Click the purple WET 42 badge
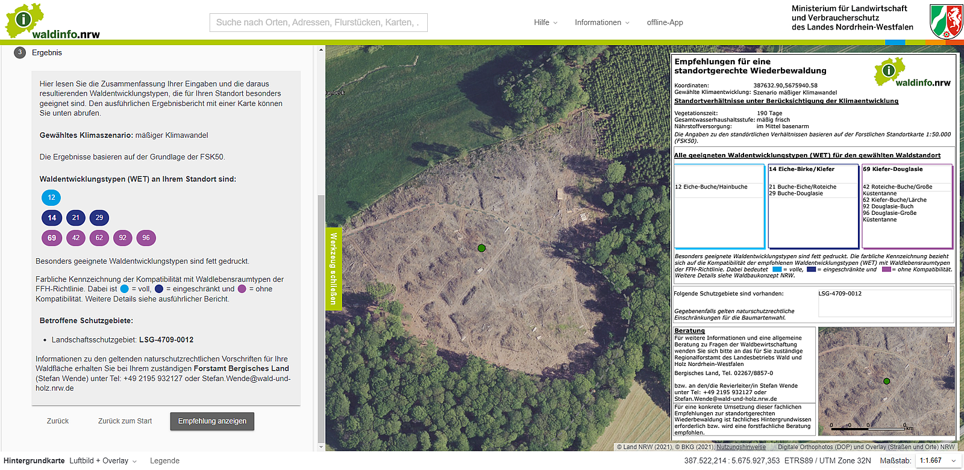 point(76,238)
